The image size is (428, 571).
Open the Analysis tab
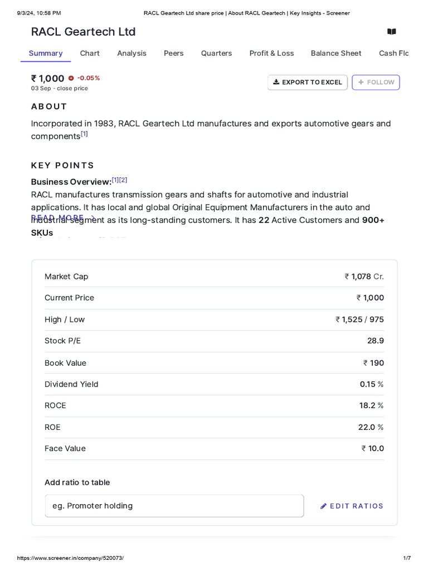[132, 54]
